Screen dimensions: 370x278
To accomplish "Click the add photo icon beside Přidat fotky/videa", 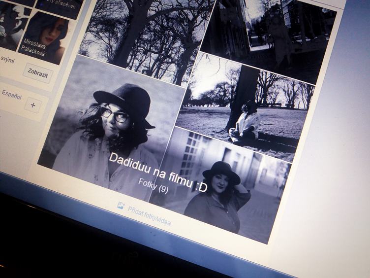I will [121, 205].
